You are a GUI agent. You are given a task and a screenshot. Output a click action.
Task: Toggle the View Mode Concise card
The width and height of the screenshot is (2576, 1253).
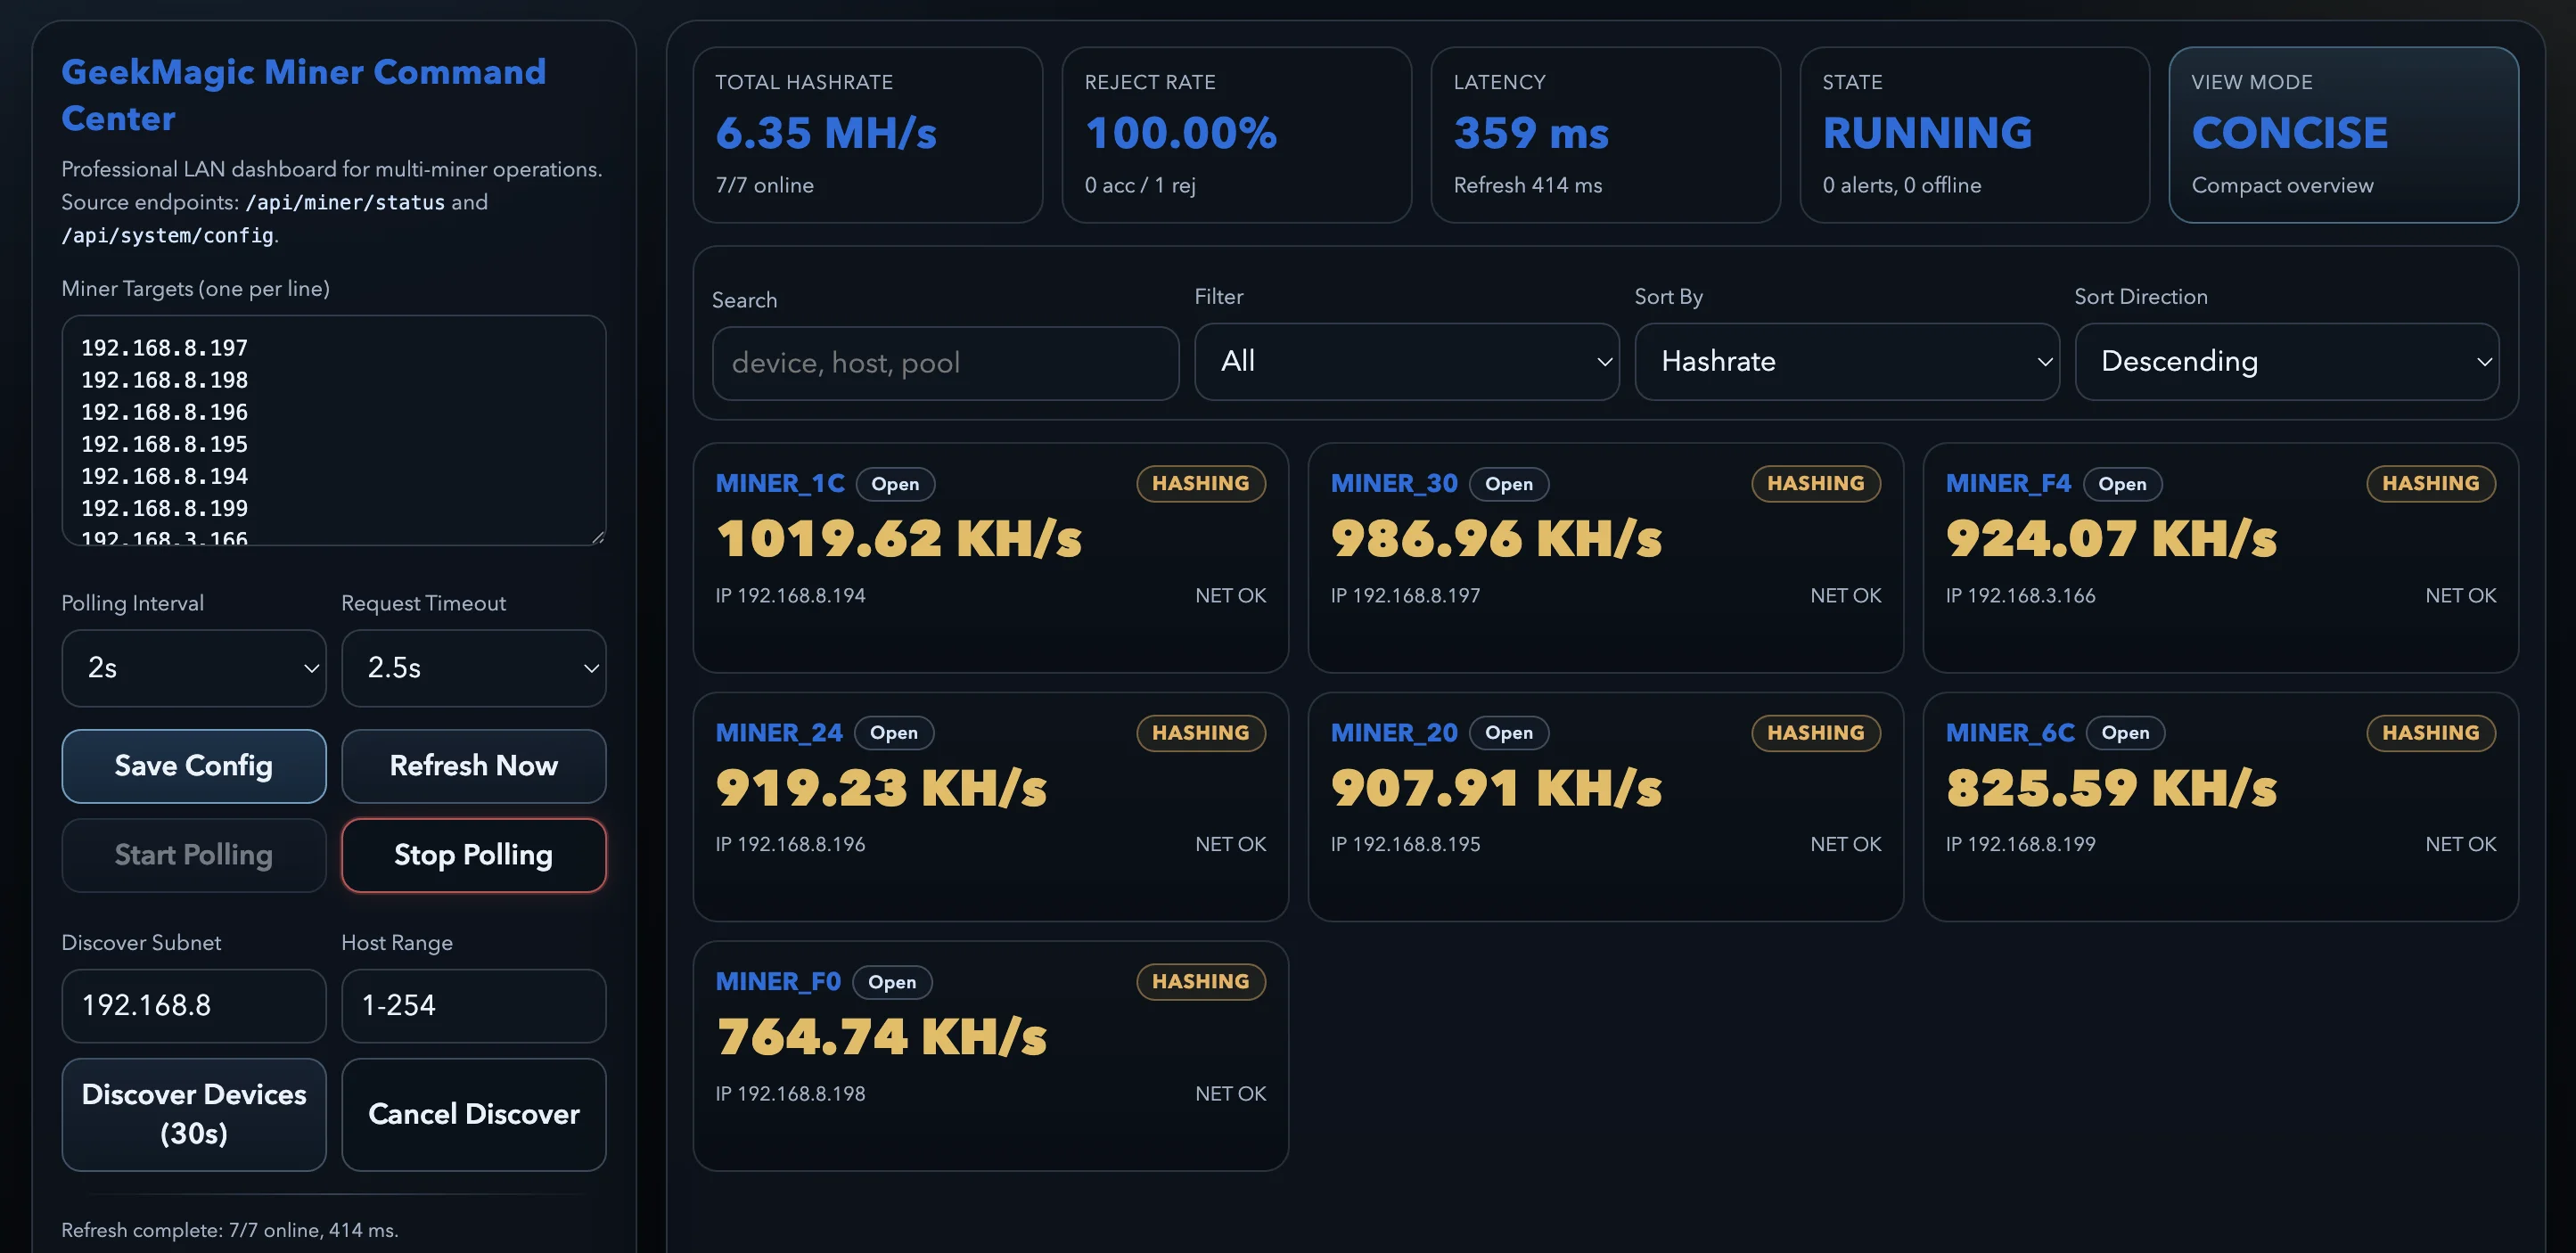(2343, 135)
